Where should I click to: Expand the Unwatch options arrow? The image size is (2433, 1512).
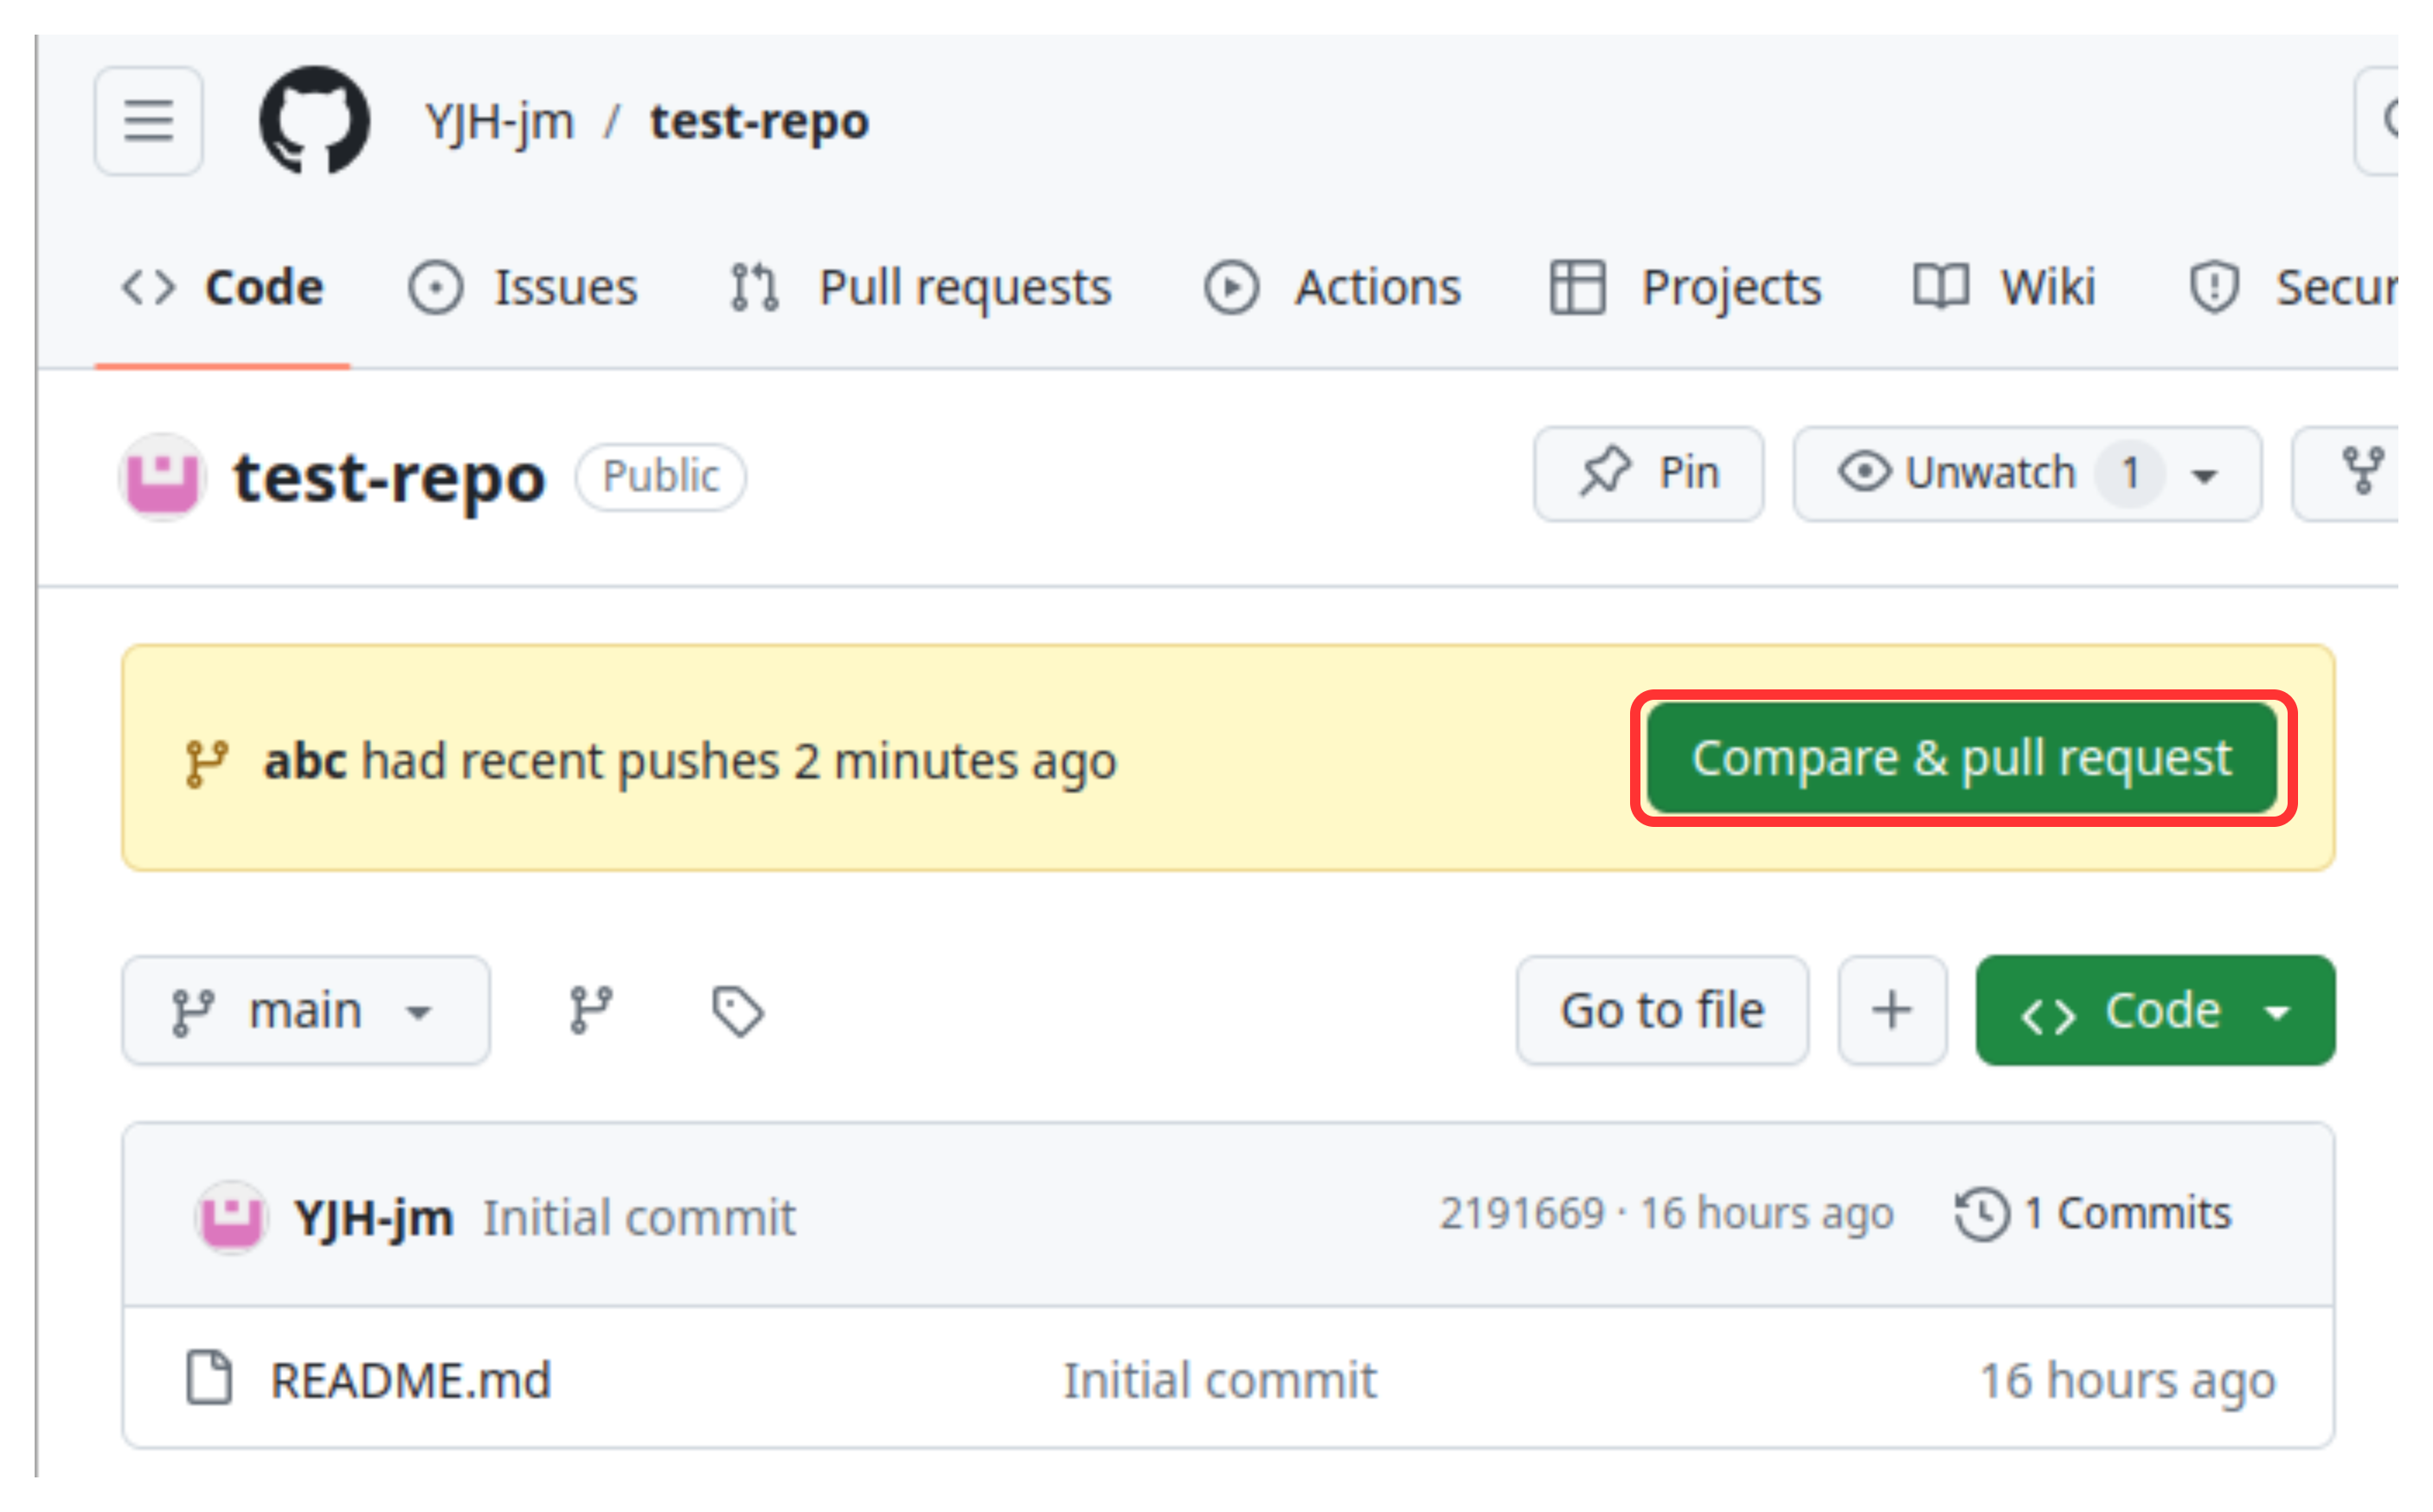click(2205, 475)
